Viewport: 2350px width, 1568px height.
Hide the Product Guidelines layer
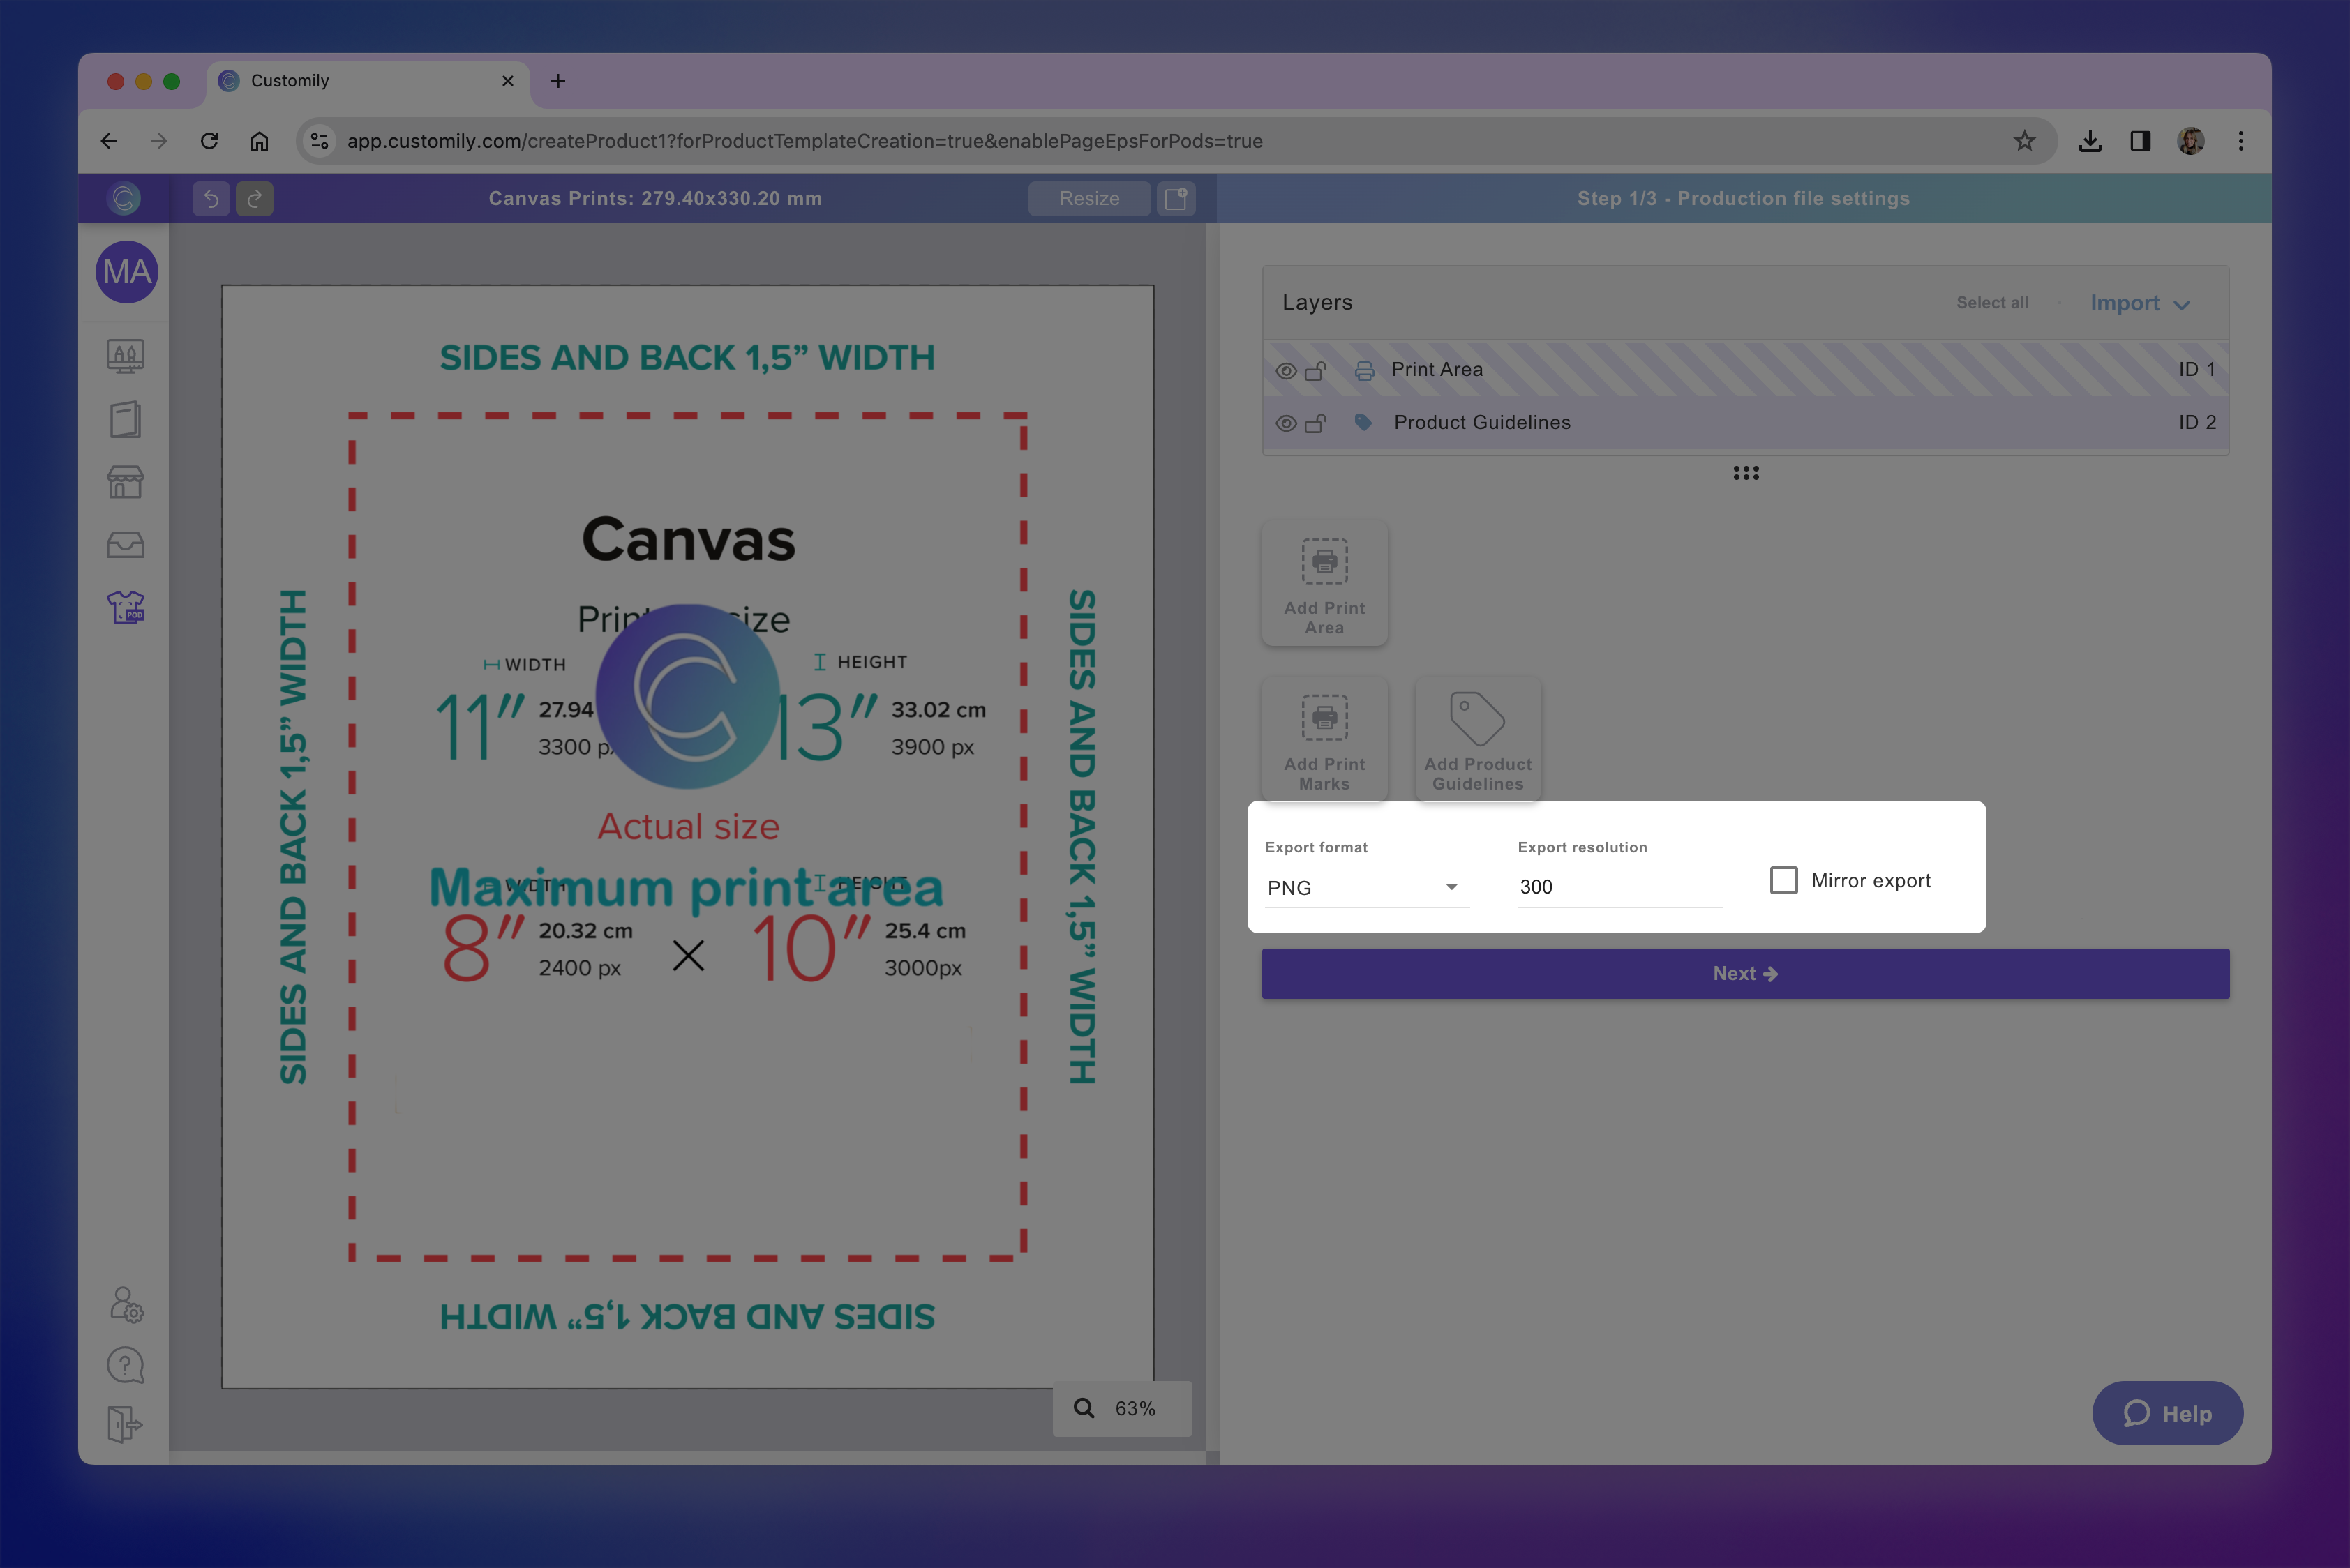[x=1287, y=424]
